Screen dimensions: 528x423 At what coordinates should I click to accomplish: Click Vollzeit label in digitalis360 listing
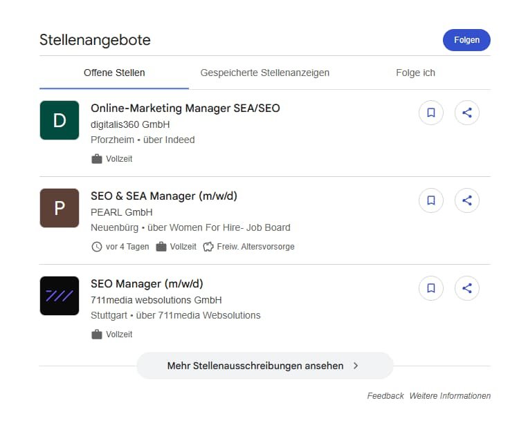tap(119, 159)
